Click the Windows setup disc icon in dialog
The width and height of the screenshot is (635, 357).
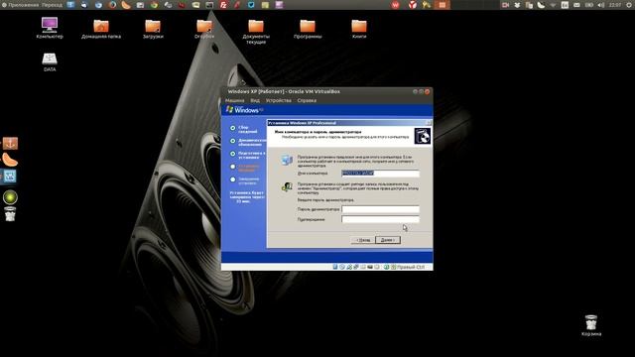(x=422, y=136)
